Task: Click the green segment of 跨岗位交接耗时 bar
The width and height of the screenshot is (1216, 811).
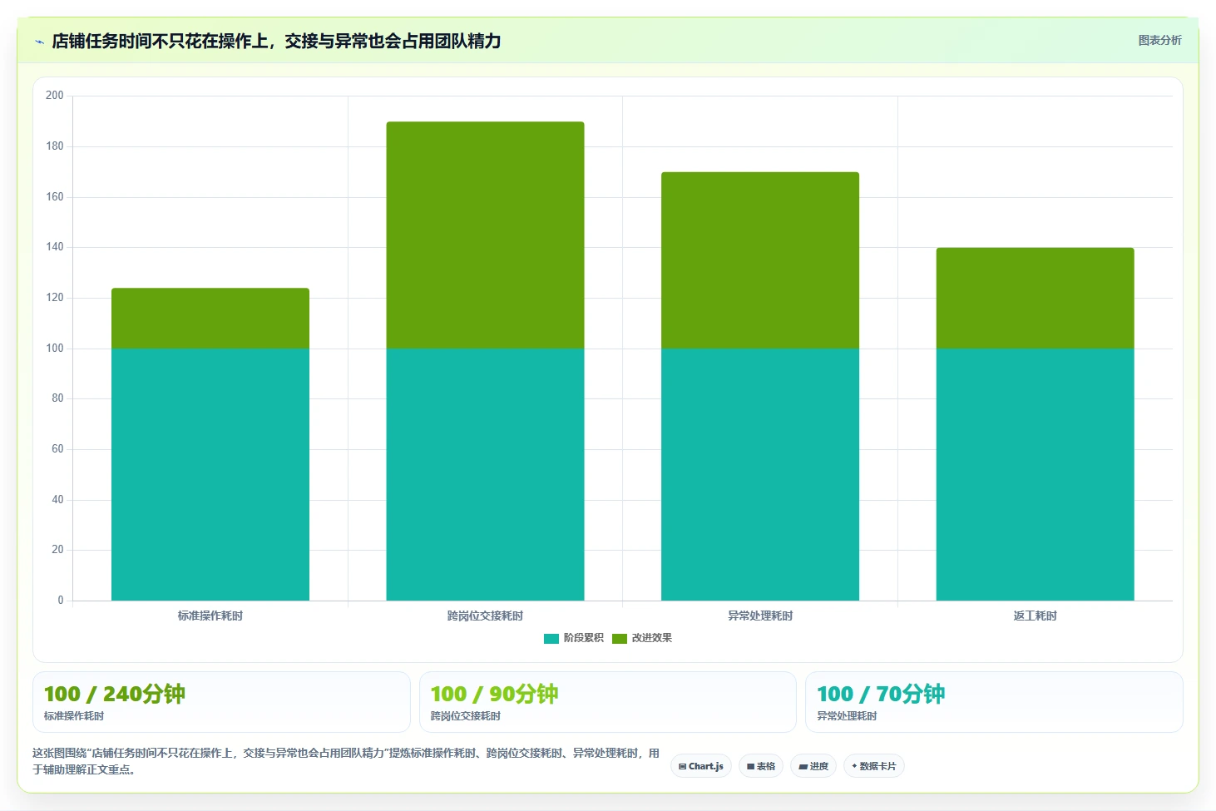Action: pos(485,235)
